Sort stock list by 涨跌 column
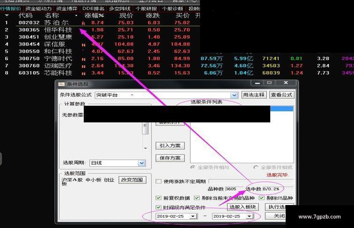354x228 pixels. 153,15
